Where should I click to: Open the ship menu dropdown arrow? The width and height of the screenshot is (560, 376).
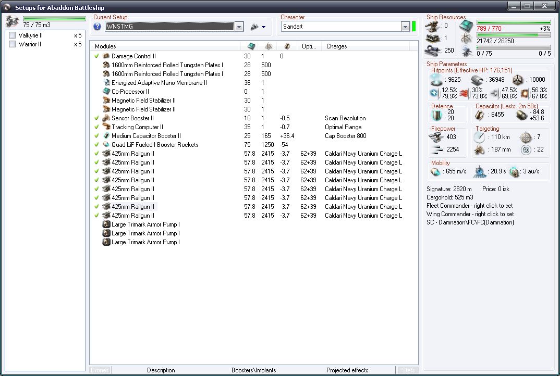click(x=263, y=27)
